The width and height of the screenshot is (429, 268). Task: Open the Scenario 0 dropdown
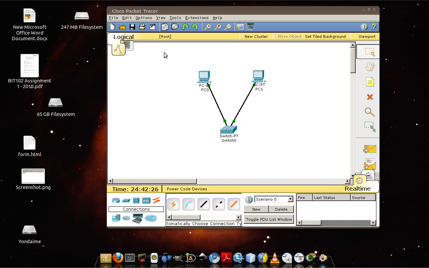(x=274, y=199)
